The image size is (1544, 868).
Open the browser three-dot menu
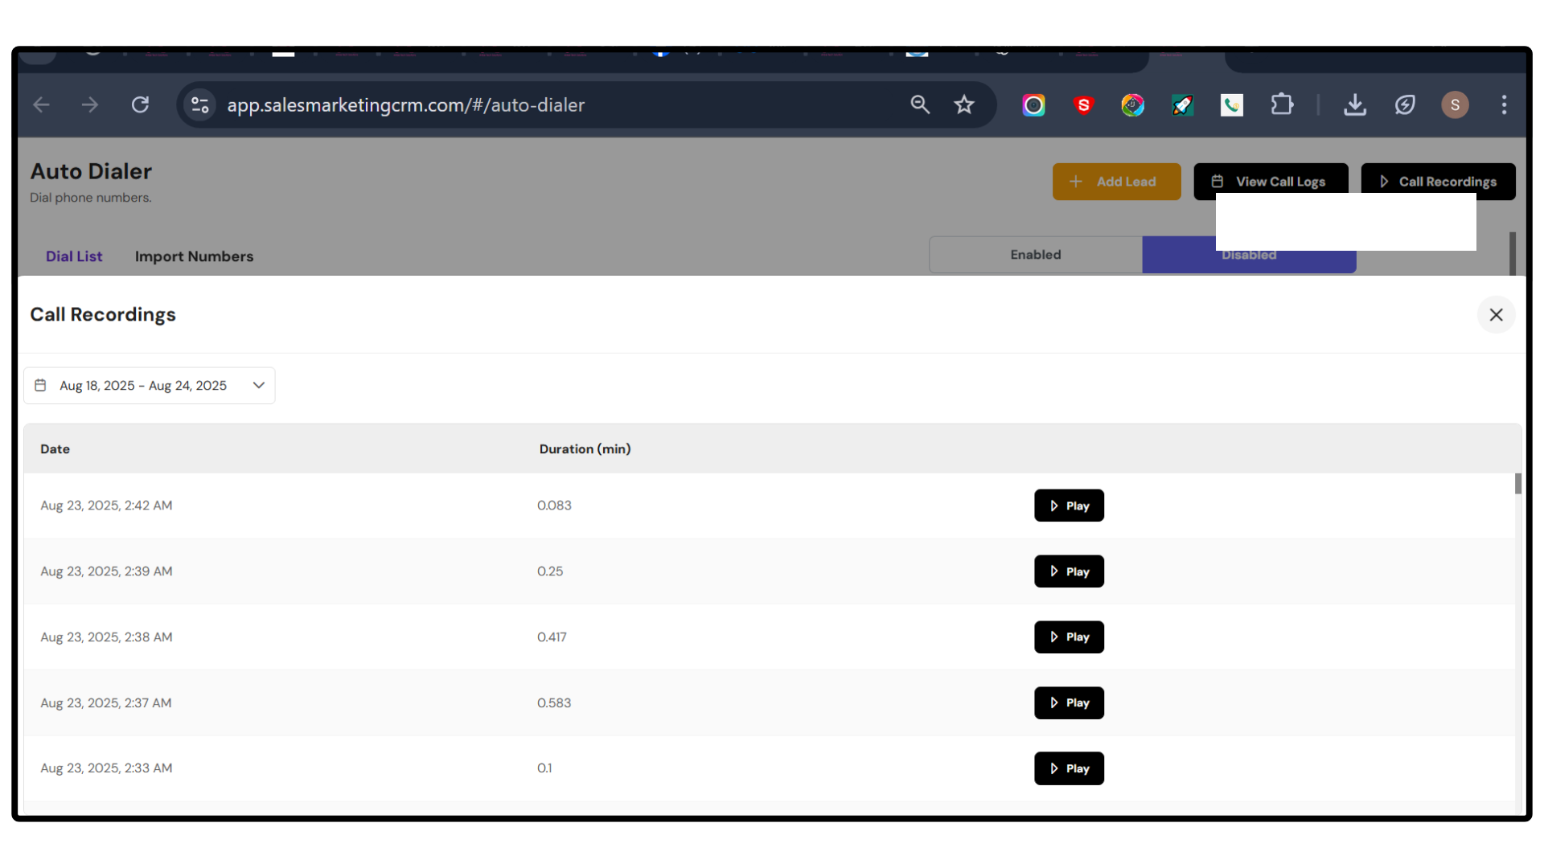click(1504, 104)
